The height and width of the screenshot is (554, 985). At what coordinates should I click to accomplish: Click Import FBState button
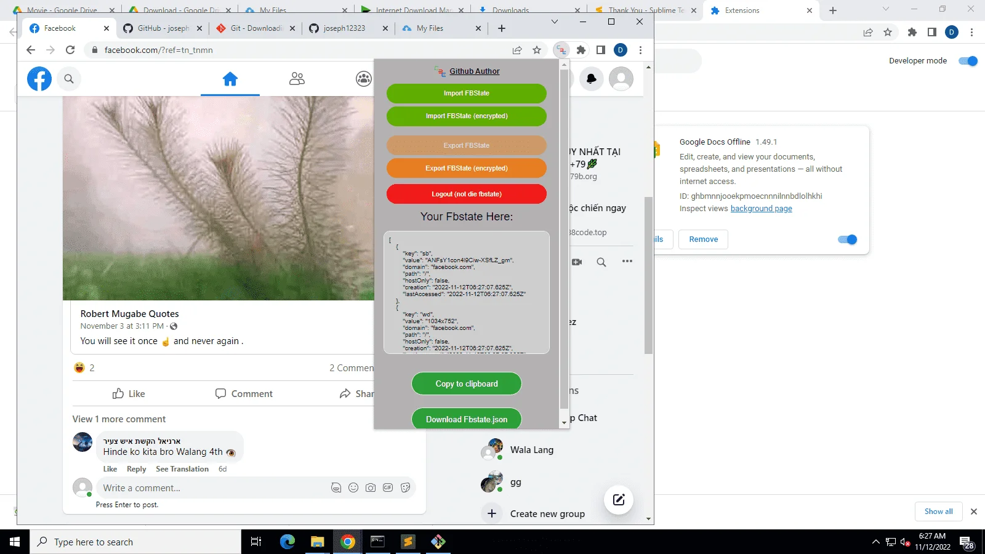coord(467,94)
